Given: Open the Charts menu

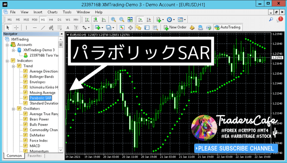Looking at the screenshot, I should click(52, 12).
